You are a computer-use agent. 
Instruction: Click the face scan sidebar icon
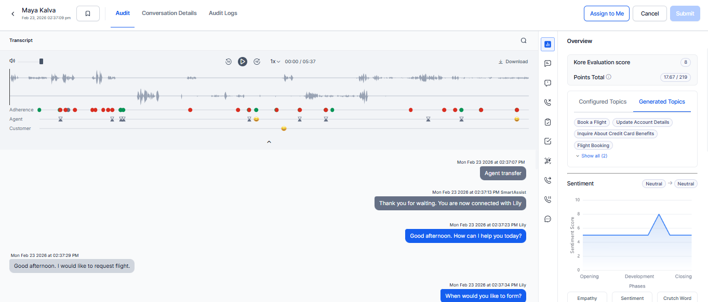coord(547,161)
